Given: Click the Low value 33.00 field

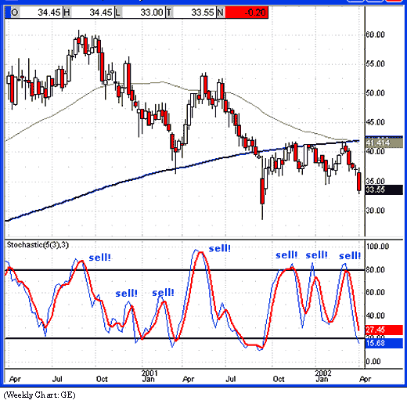Looking at the screenshot, I should 143,13.
